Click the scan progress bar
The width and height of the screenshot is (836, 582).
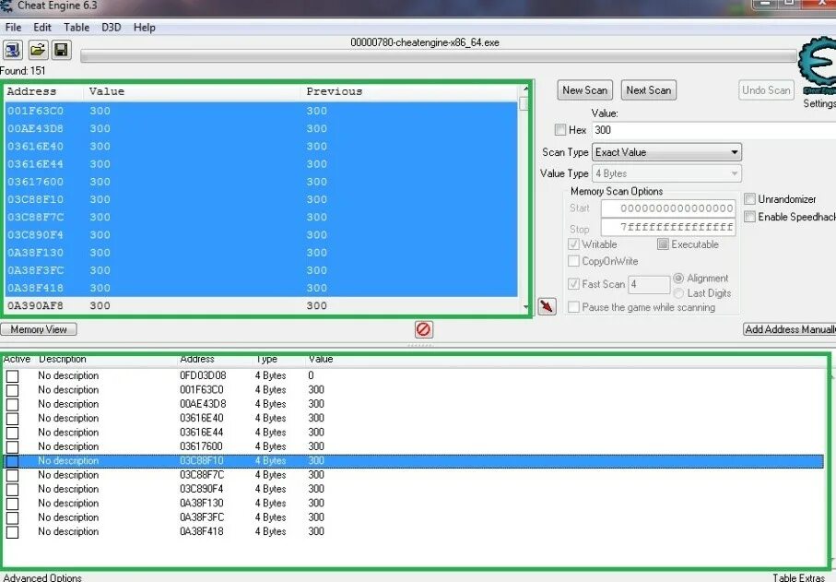(438, 56)
